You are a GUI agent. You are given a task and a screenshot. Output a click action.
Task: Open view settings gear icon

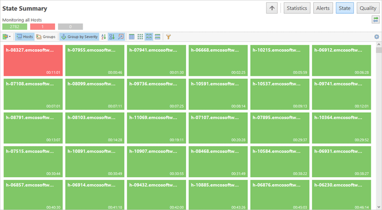[376, 37]
